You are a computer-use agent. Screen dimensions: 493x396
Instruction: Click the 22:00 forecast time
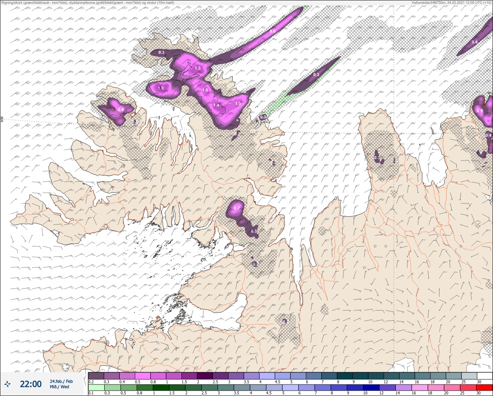click(x=31, y=384)
